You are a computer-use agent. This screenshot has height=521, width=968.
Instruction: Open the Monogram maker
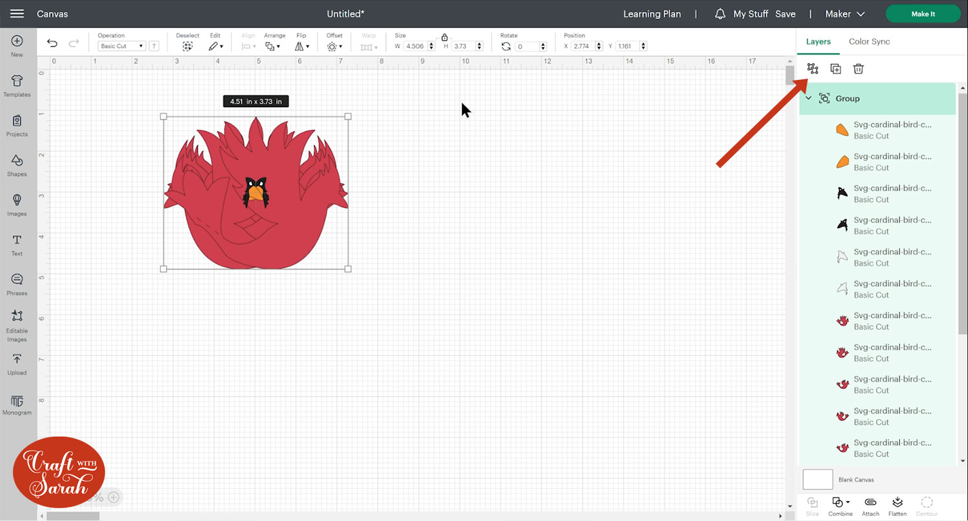pyautogui.click(x=17, y=404)
